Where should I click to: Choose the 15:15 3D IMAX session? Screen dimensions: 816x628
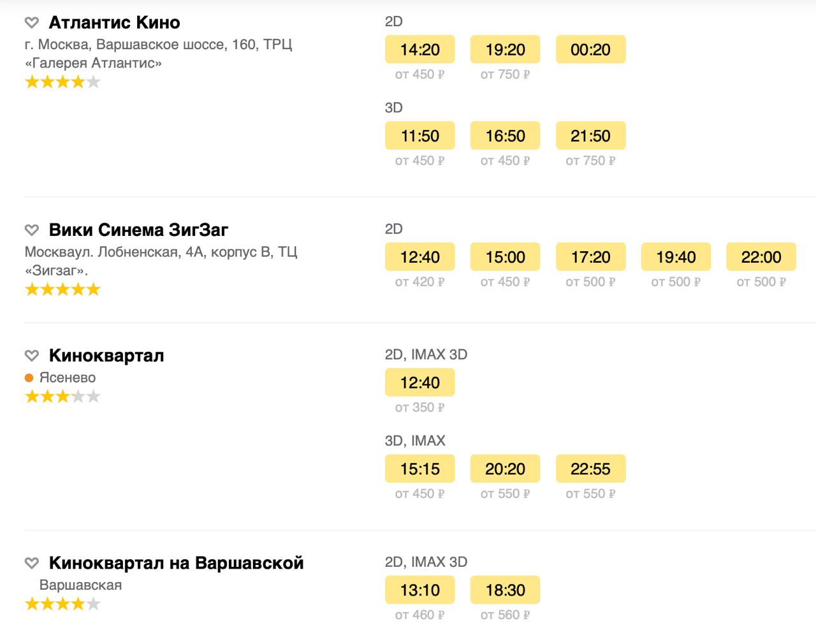(420, 469)
